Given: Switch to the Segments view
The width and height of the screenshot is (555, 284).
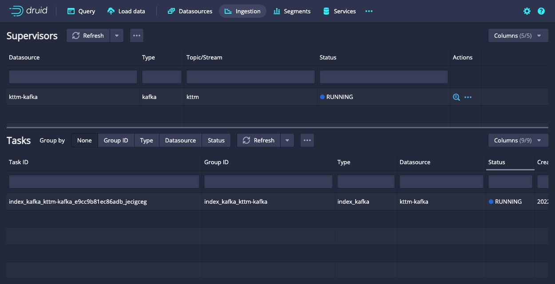Looking at the screenshot, I should (292, 11).
